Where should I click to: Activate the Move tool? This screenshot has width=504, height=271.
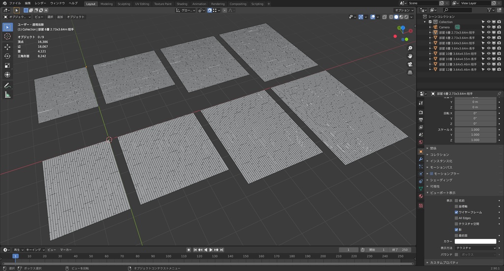pyautogui.click(x=7, y=47)
